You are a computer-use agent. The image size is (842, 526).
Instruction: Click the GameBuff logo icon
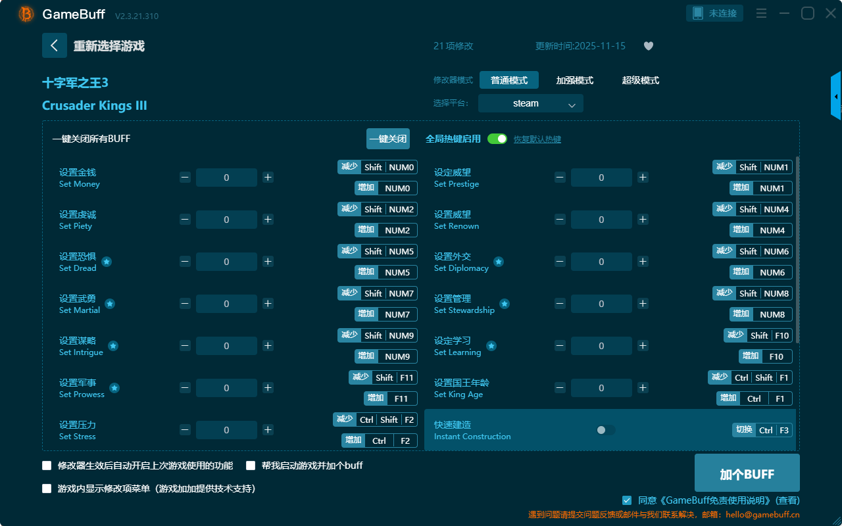26,14
